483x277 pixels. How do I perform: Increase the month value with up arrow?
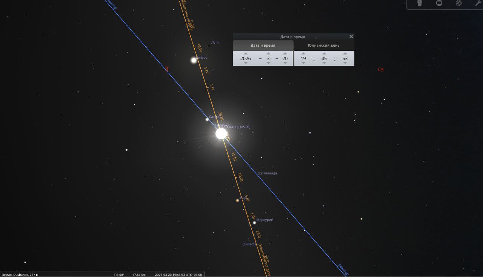pos(268,53)
